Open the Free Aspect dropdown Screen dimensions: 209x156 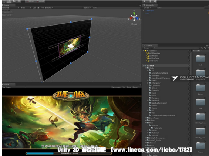[x=14, y=87]
